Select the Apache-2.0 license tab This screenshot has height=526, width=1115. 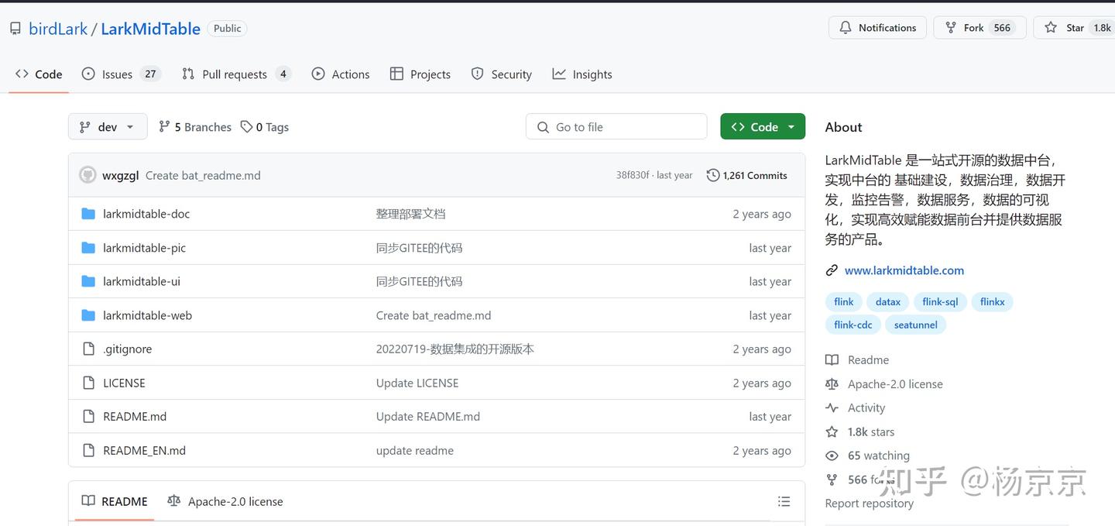coord(225,502)
